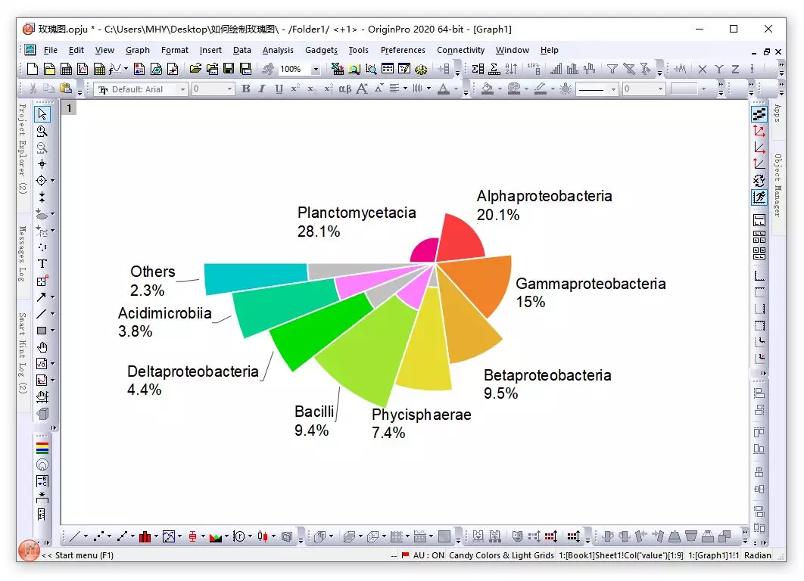
Task: Open the Apps side tab
Action: point(777,113)
